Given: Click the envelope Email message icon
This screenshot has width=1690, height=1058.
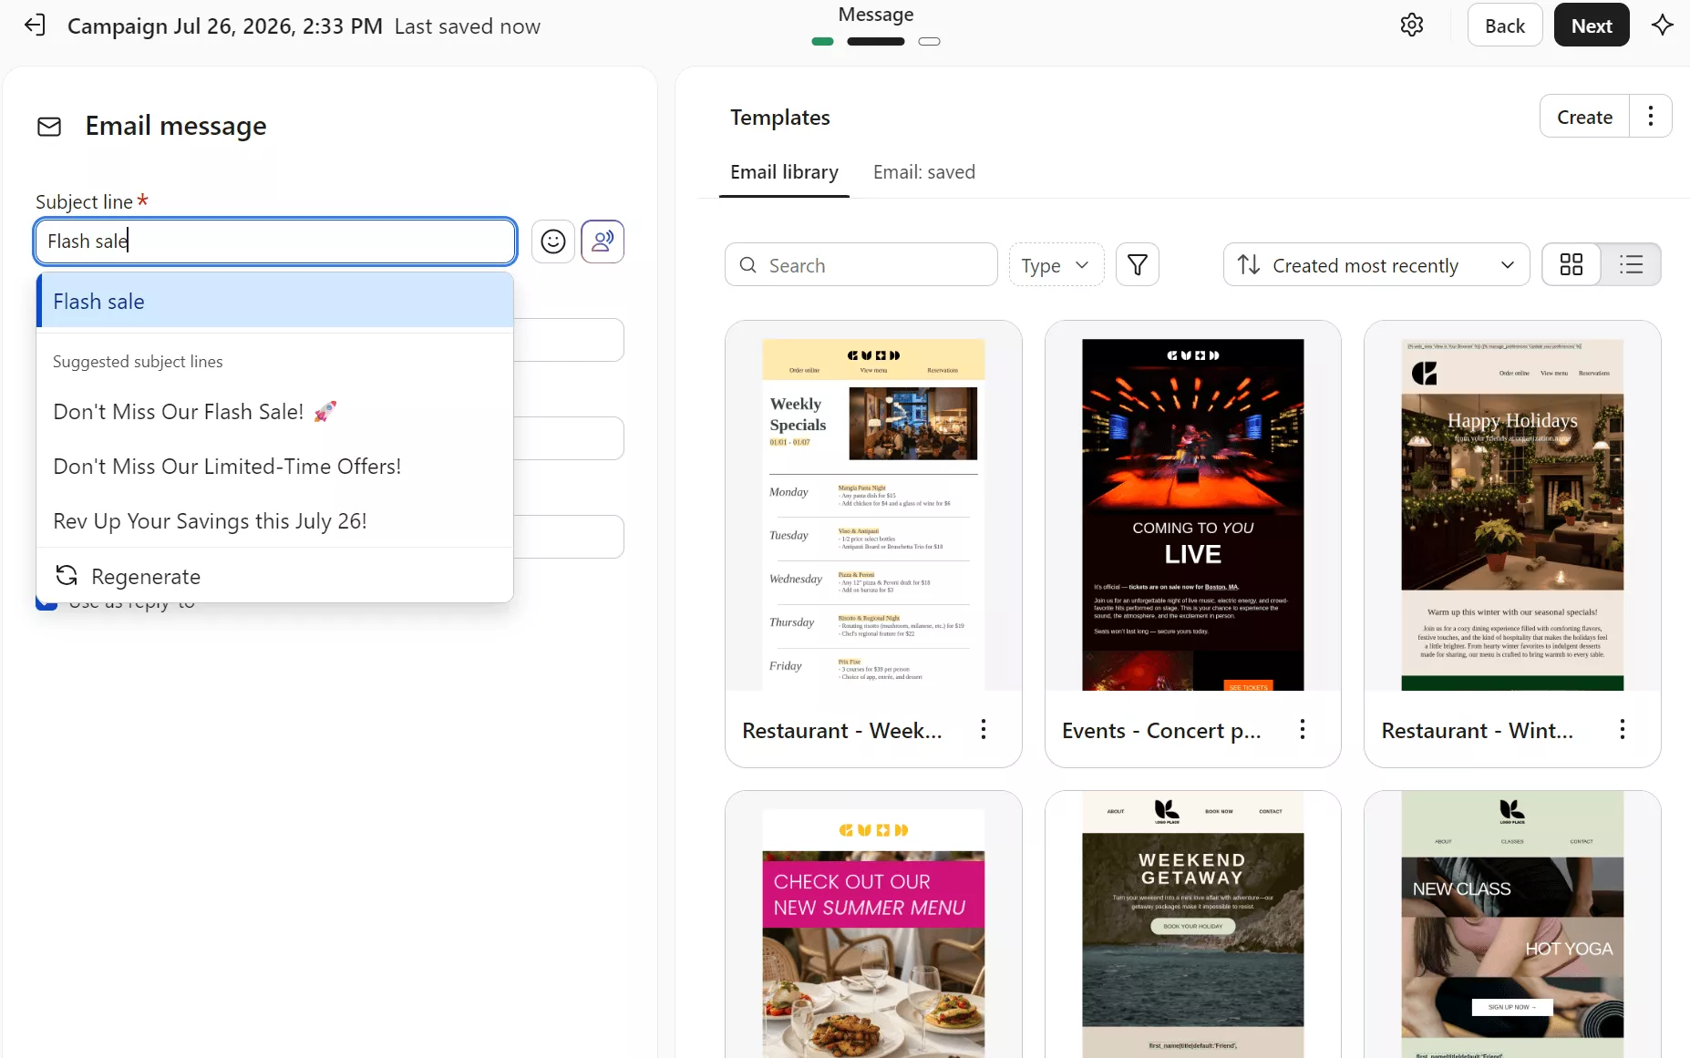Looking at the screenshot, I should point(49,127).
